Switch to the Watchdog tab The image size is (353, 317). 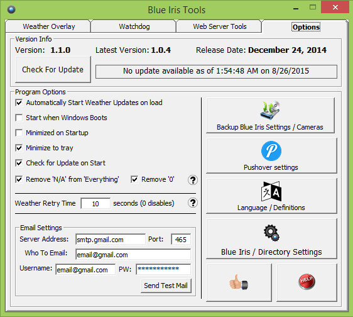click(134, 26)
